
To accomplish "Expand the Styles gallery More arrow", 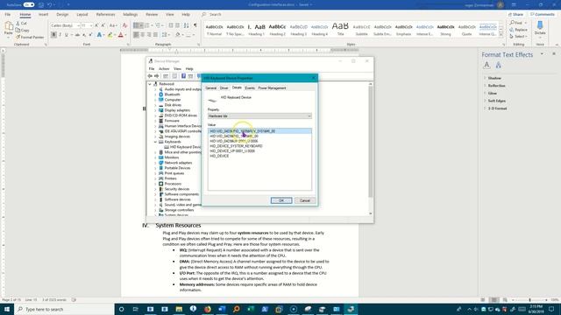I will pyautogui.click(x=501, y=35).
